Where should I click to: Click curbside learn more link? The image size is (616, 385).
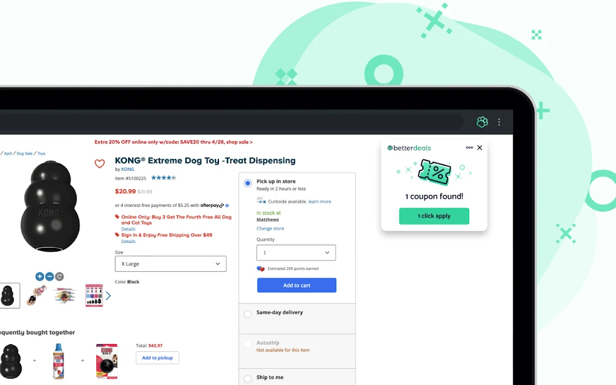(x=319, y=202)
